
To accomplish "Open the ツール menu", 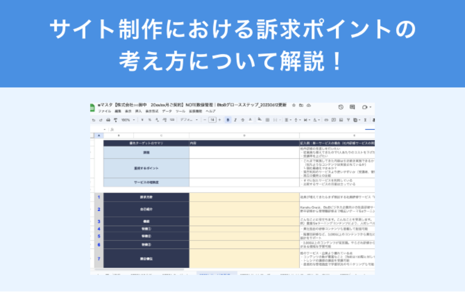I will tap(180, 112).
